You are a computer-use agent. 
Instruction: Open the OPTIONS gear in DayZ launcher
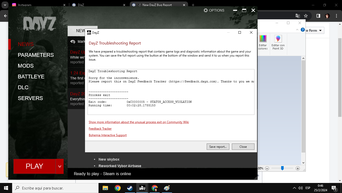214,10
